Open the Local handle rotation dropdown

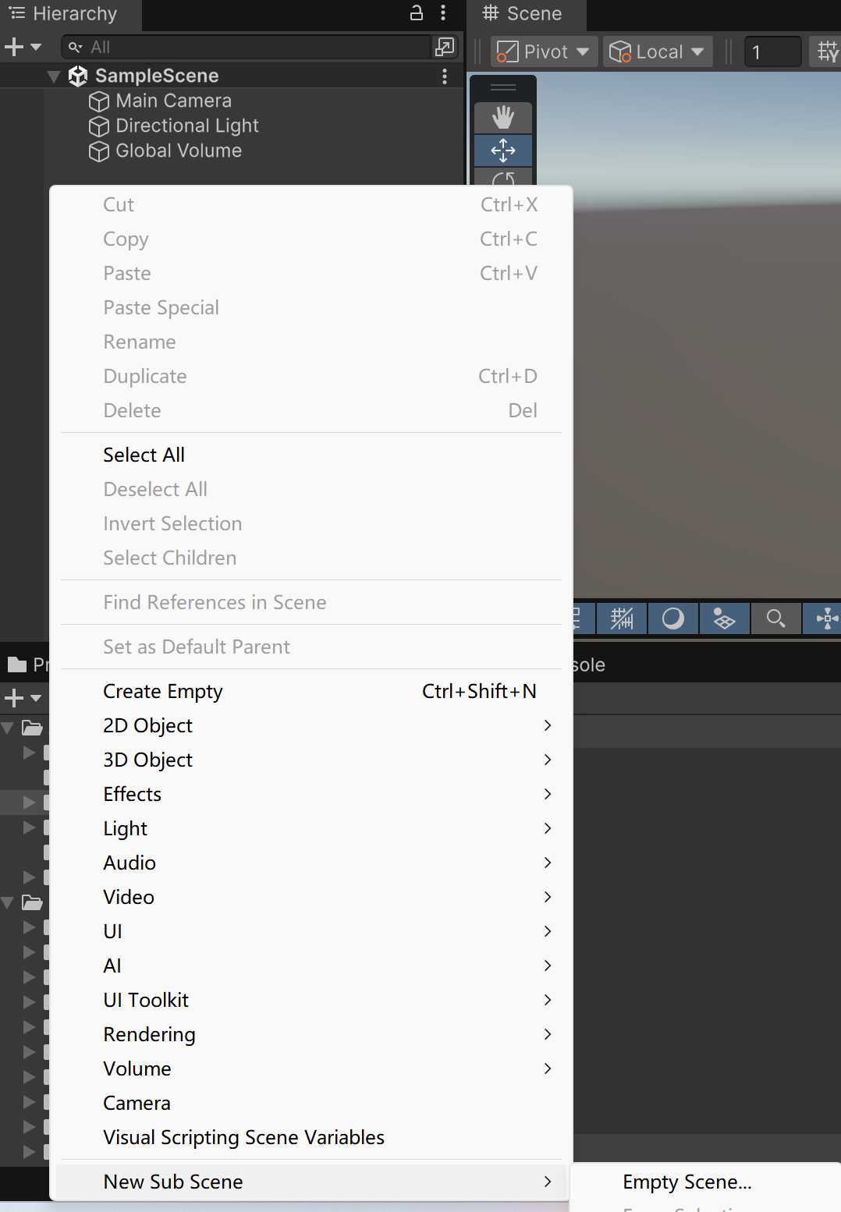[x=656, y=52]
